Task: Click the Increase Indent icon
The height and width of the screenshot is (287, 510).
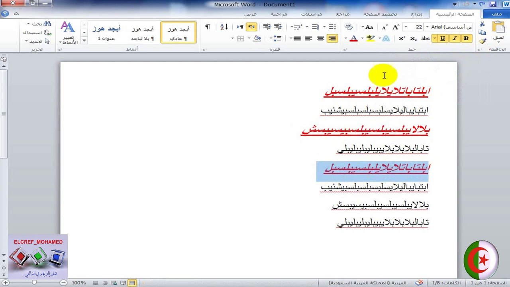Action: 267,27
